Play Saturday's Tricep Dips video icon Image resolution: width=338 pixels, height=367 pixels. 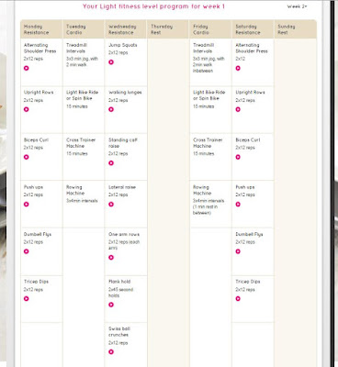238,298
